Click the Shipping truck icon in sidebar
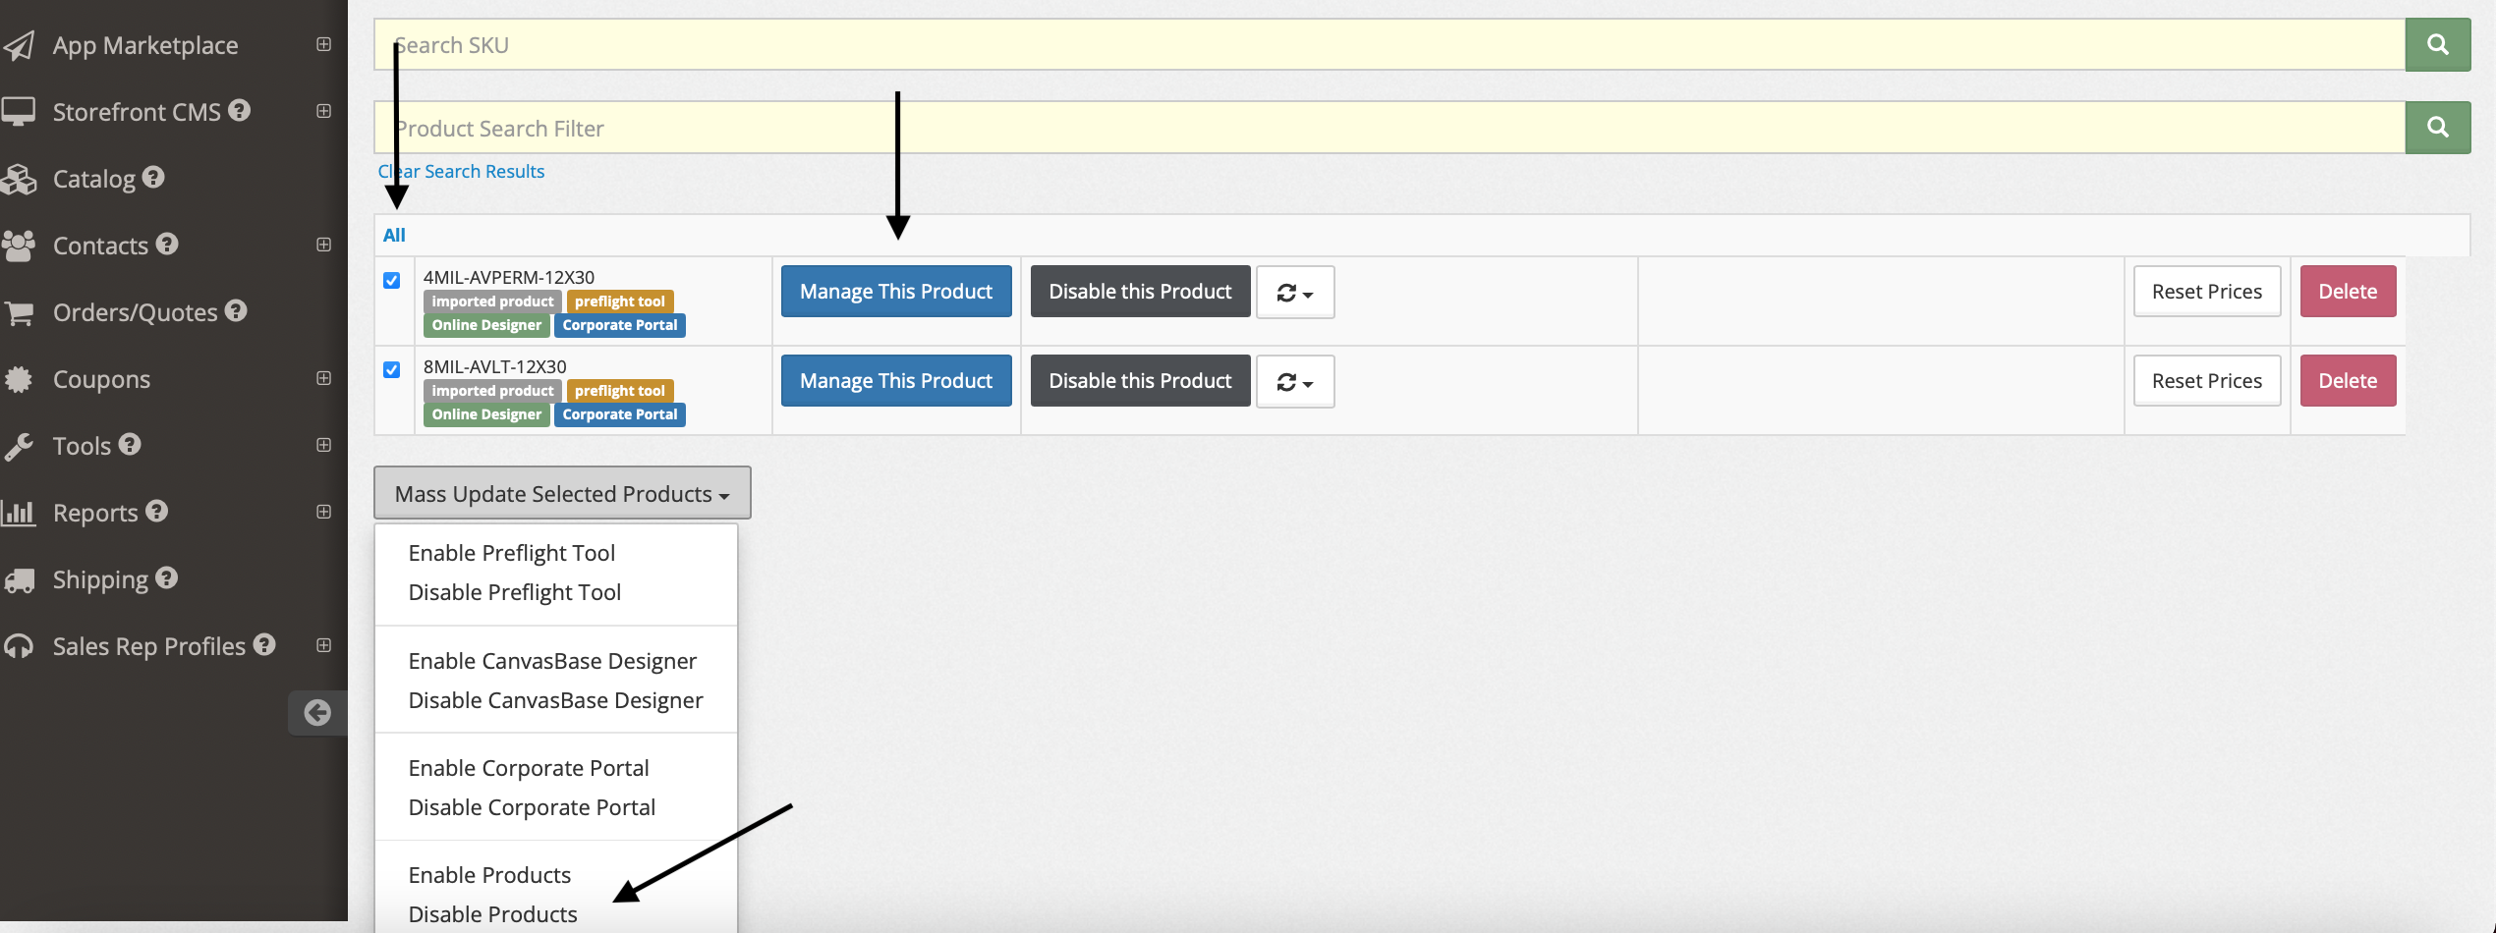Viewport: 2496px width, 933px height. coord(20,579)
